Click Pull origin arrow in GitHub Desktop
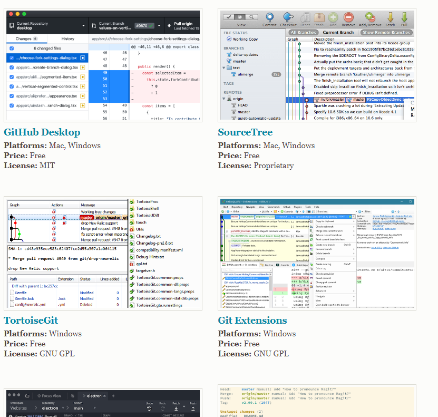Image resolution: width=438 pixels, height=417 pixels. pos(169,26)
